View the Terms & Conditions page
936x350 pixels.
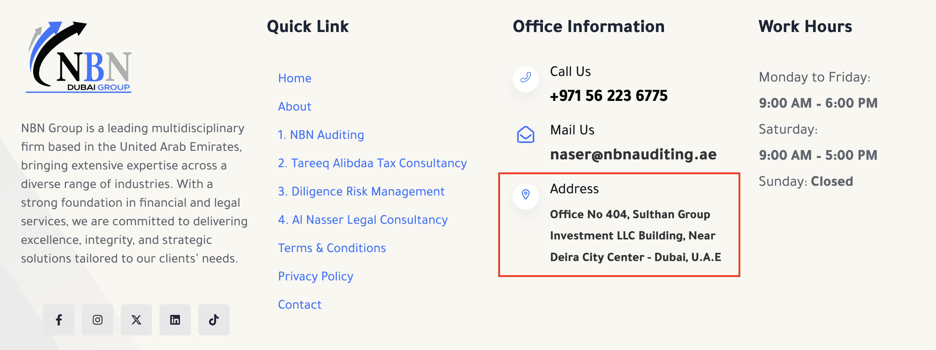[332, 248]
